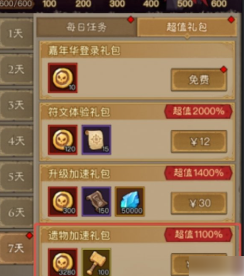Open the 7天 day tab
This screenshot has width=244, height=276.
click(x=16, y=248)
